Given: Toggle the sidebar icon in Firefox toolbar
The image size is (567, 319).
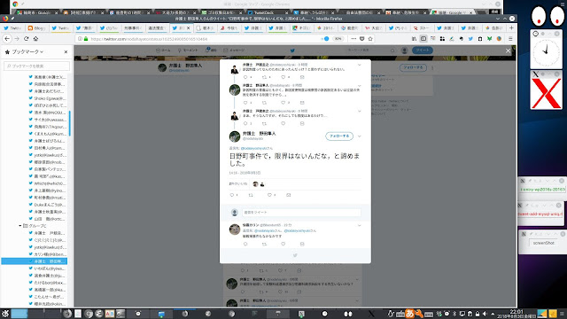Looking at the screenshot, I should (423, 39).
